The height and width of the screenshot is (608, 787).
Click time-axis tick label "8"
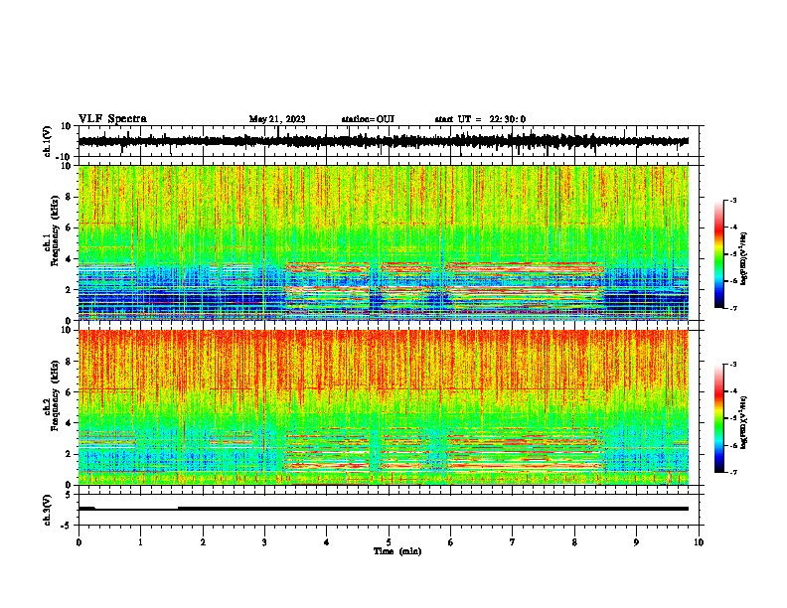pos(574,541)
